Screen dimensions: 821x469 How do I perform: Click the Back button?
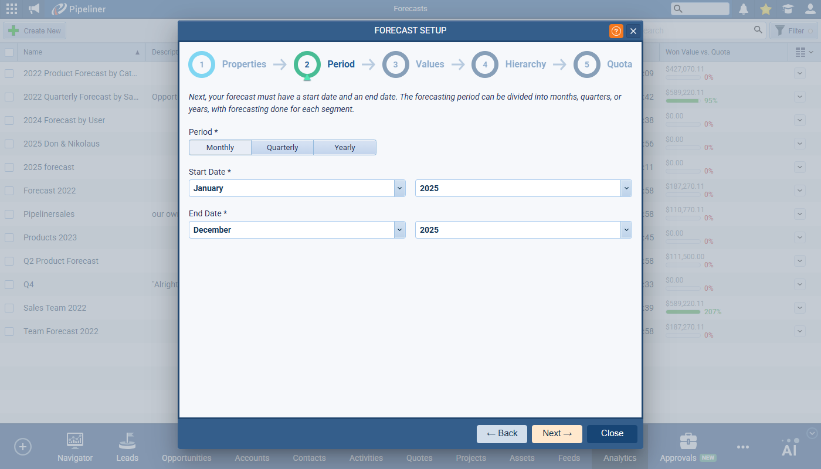(x=501, y=434)
